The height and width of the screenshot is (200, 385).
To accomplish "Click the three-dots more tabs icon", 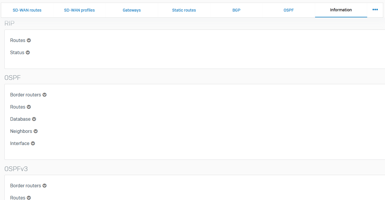I will pyautogui.click(x=375, y=10).
